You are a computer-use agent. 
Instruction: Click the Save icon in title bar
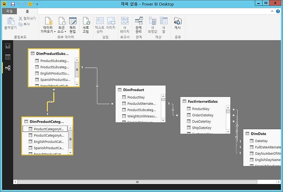point(13,4)
